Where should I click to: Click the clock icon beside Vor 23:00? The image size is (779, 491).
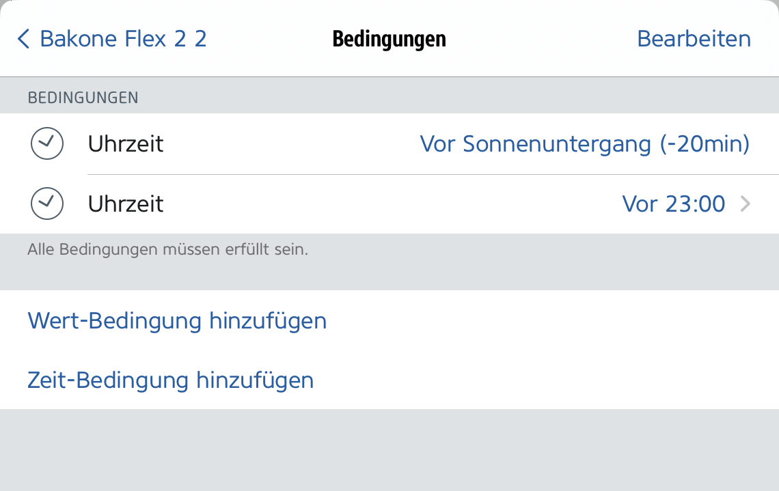[x=47, y=204]
